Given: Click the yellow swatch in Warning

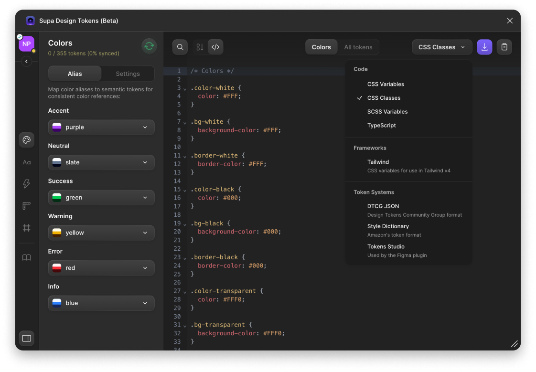Looking at the screenshot, I should click(57, 233).
